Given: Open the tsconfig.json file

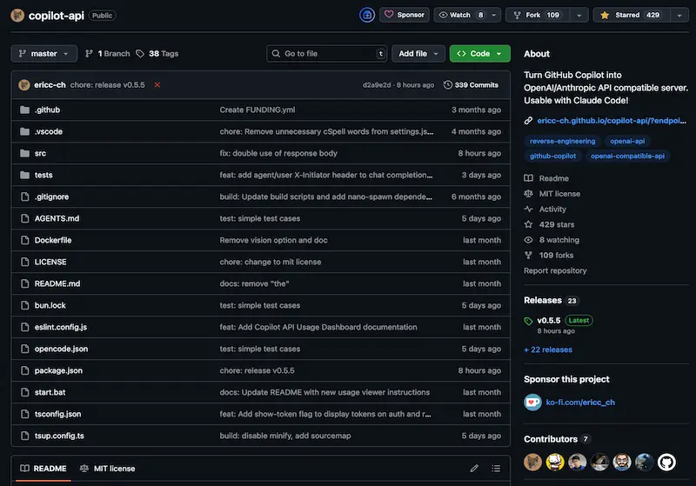Looking at the screenshot, I should (x=57, y=414).
